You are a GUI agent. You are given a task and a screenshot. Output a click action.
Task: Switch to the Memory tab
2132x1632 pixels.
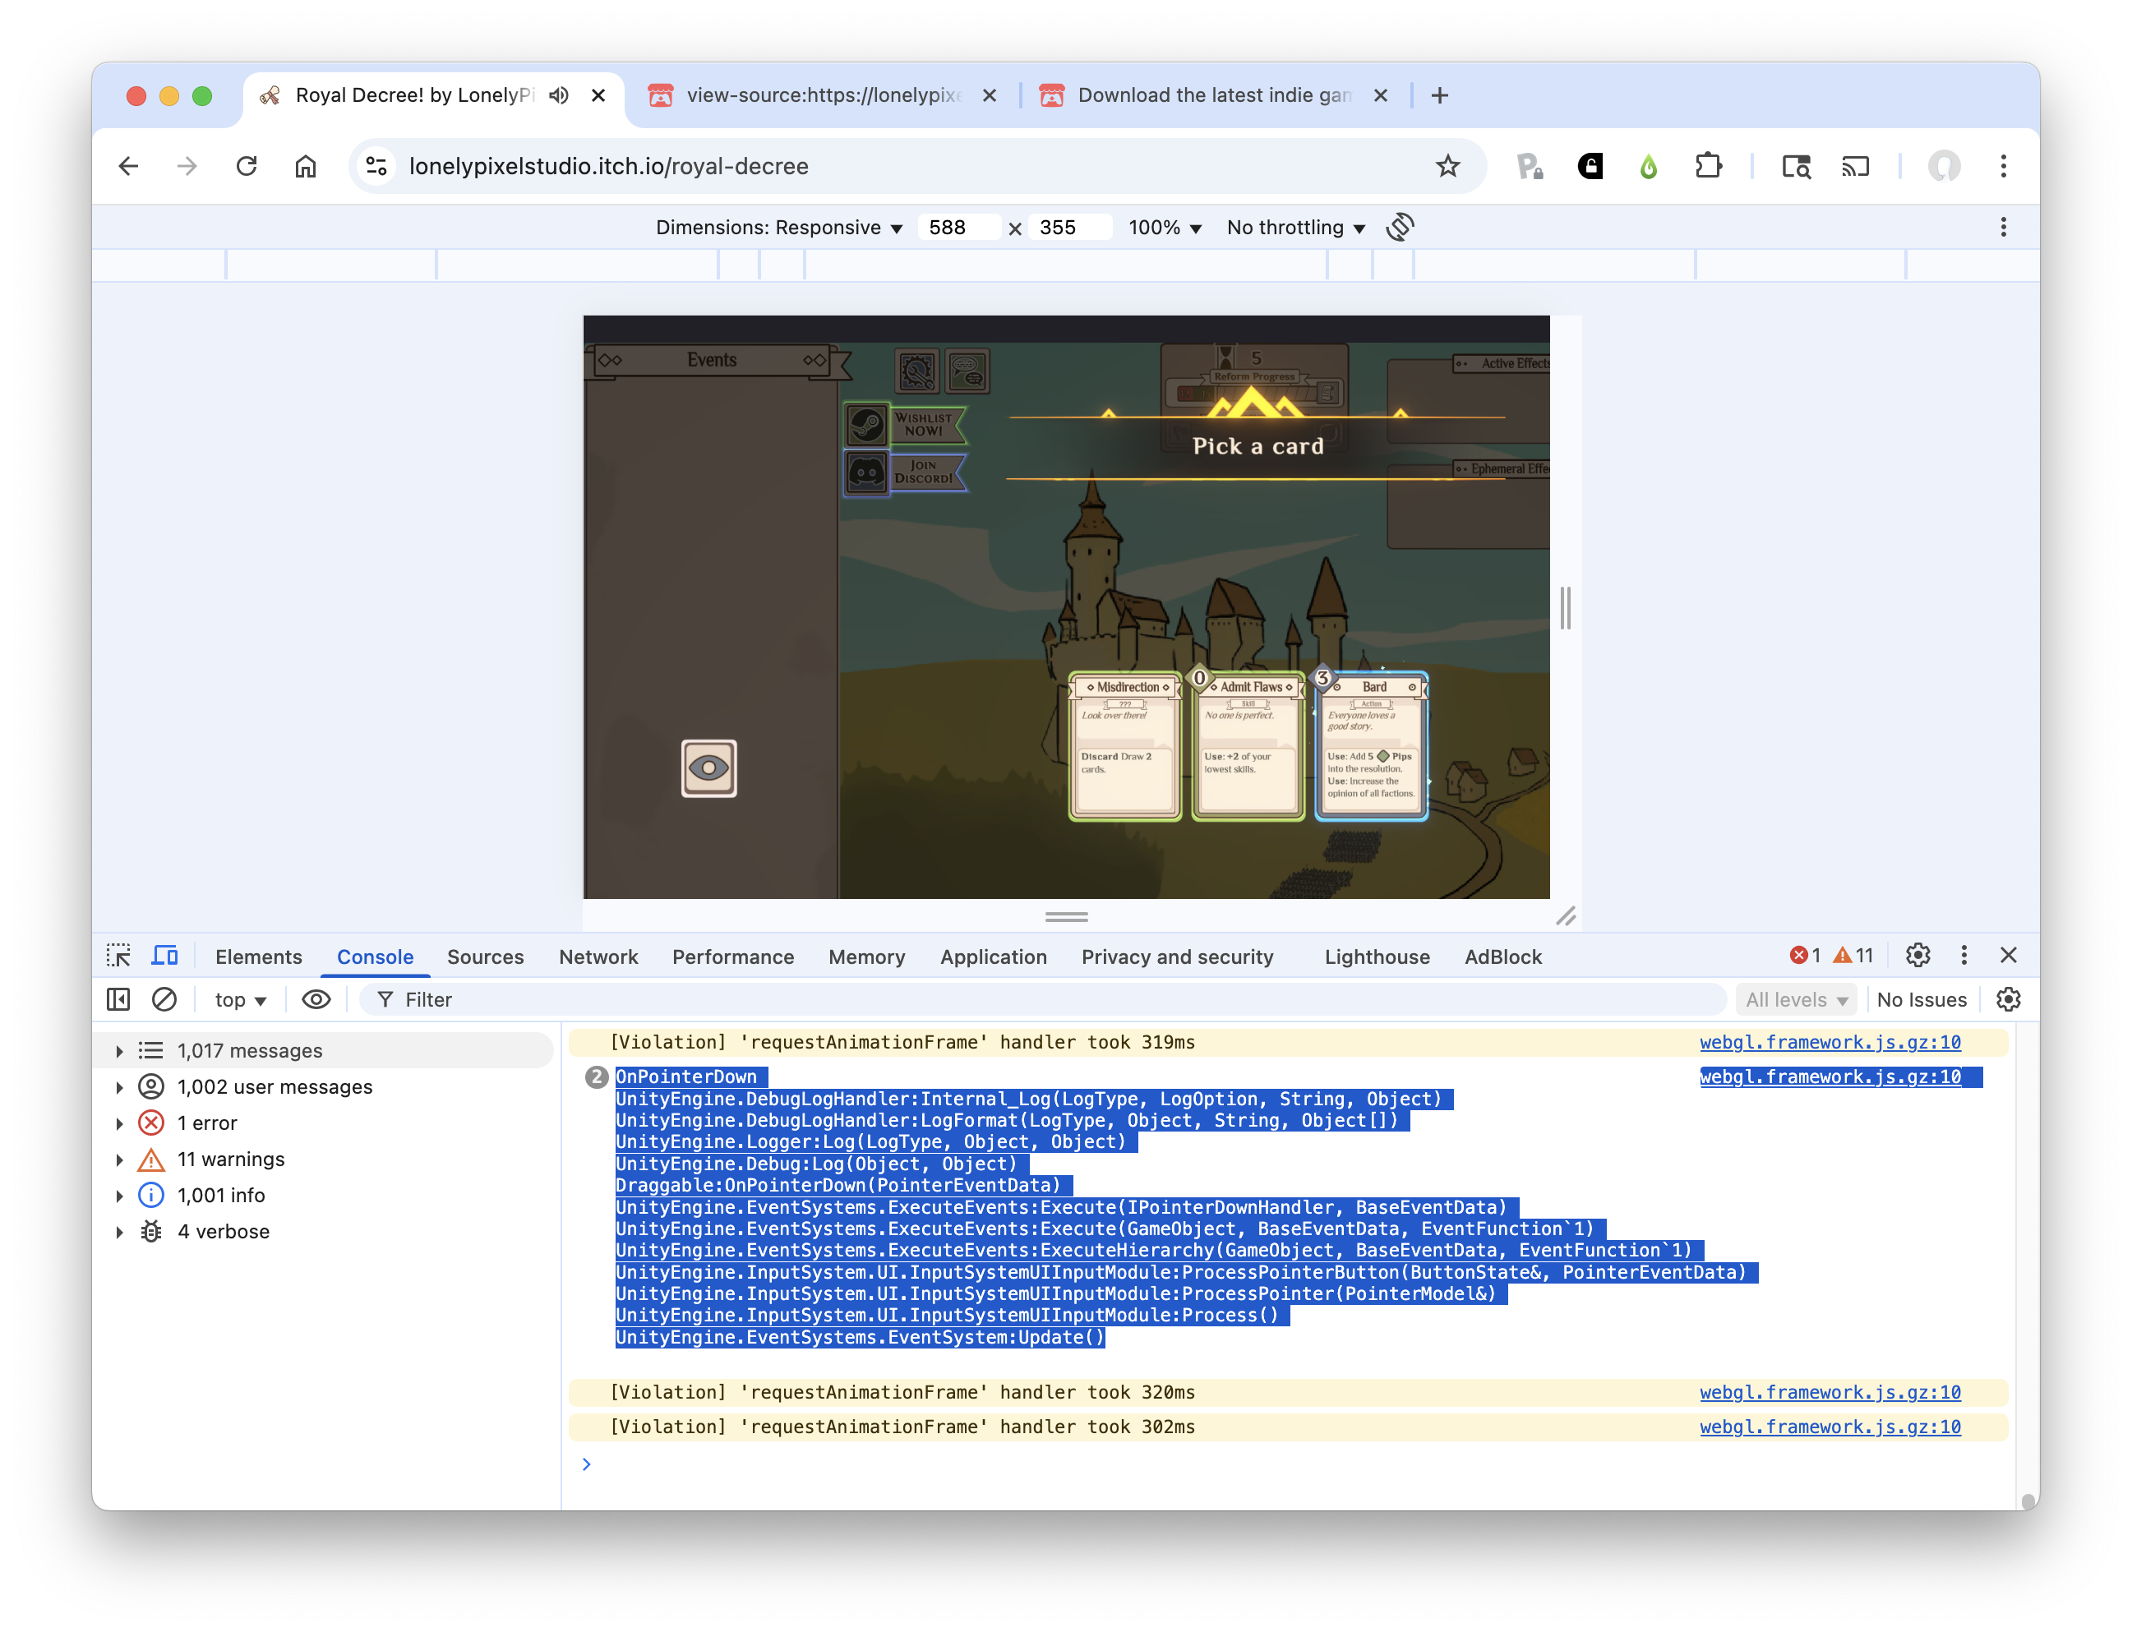pyautogui.click(x=867, y=957)
